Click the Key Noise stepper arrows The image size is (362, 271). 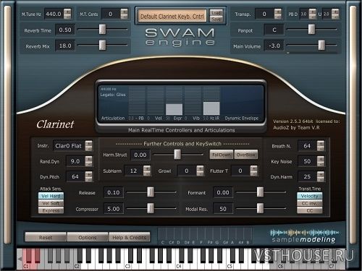click(321, 161)
